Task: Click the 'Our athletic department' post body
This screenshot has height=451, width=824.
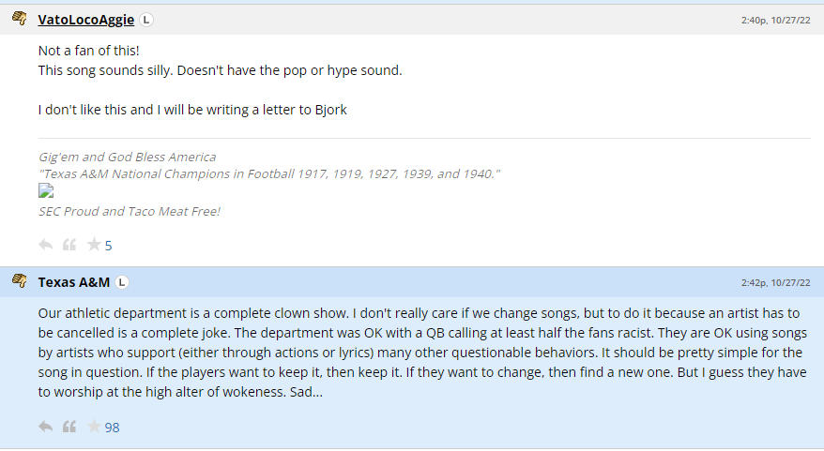Action: pos(413,353)
